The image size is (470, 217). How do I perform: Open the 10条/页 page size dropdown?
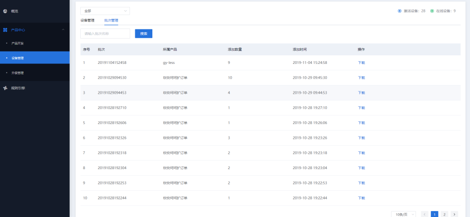[403, 214]
